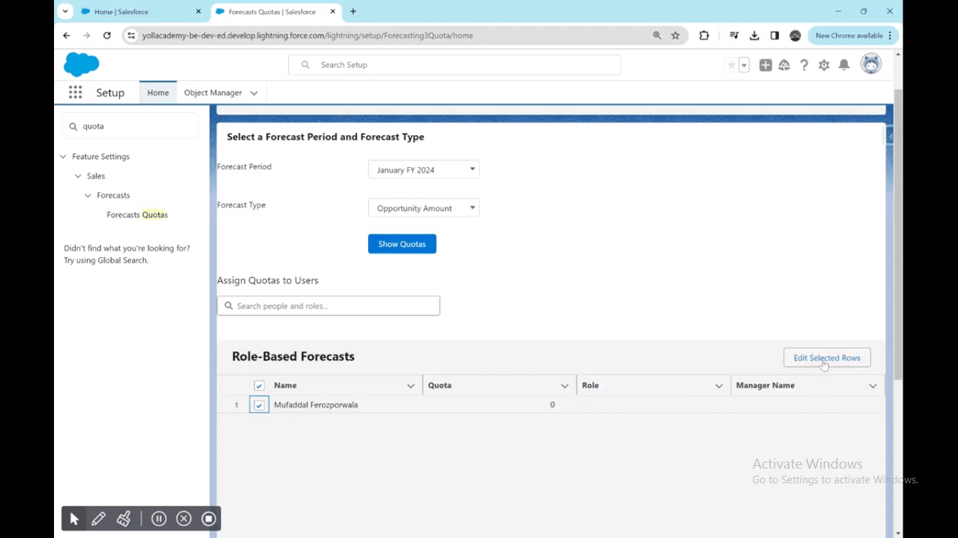Bookmark this page with star icon
The image size is (958, 538).
coord(675,35)
